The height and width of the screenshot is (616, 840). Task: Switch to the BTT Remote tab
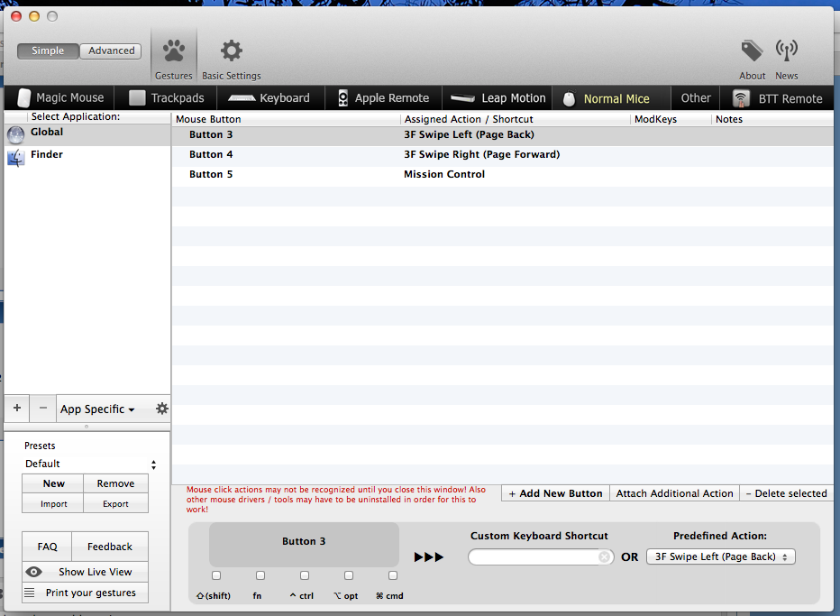pos(777,98)
